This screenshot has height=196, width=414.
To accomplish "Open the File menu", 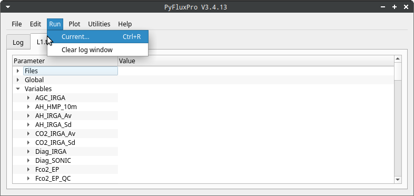I will (17, 24).
